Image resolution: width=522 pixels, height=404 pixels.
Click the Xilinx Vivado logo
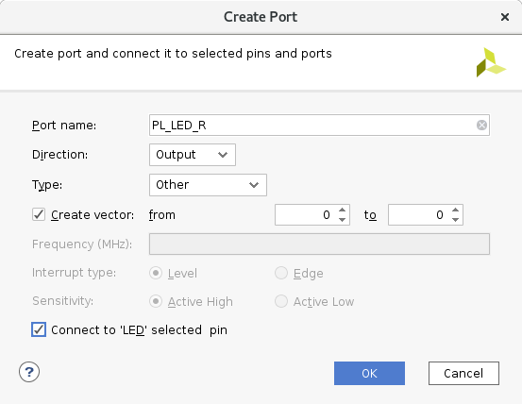491,62
